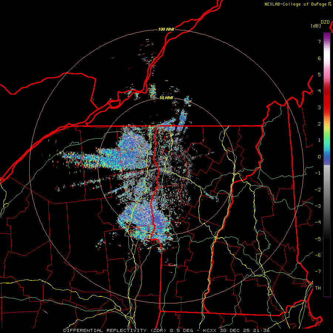Click the TH label on the color scale
Screen dimensions: 333x333
pyautogui.click(x=318, y=288)
